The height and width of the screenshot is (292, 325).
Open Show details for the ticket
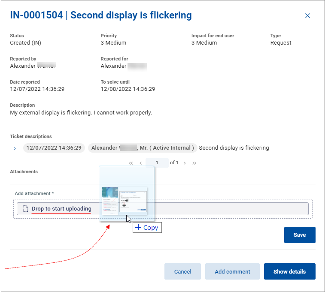(289, 271)
